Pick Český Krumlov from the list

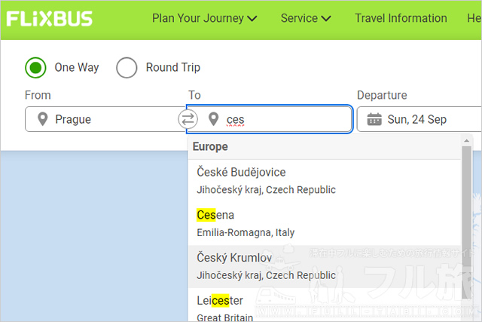tap(325, 266)
